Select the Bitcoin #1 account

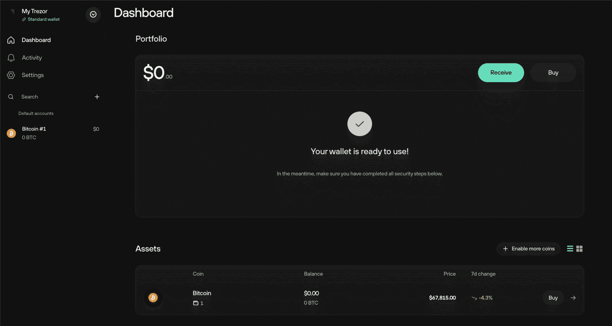[53, 133]
